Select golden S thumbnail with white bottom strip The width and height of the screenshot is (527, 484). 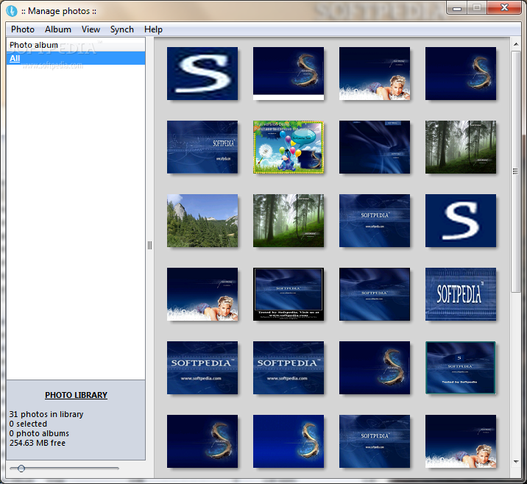point(289,74)
